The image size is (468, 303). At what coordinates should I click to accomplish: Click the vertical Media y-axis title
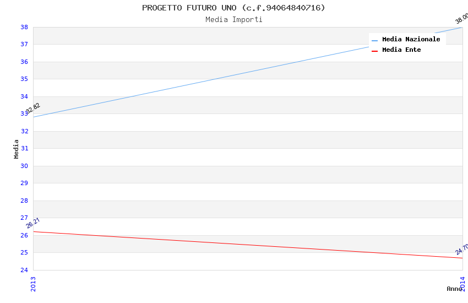pos(17,149)
